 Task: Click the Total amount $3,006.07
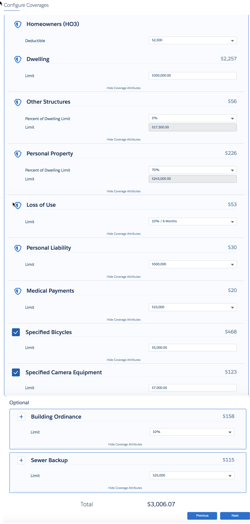click(x=161, y=504)
